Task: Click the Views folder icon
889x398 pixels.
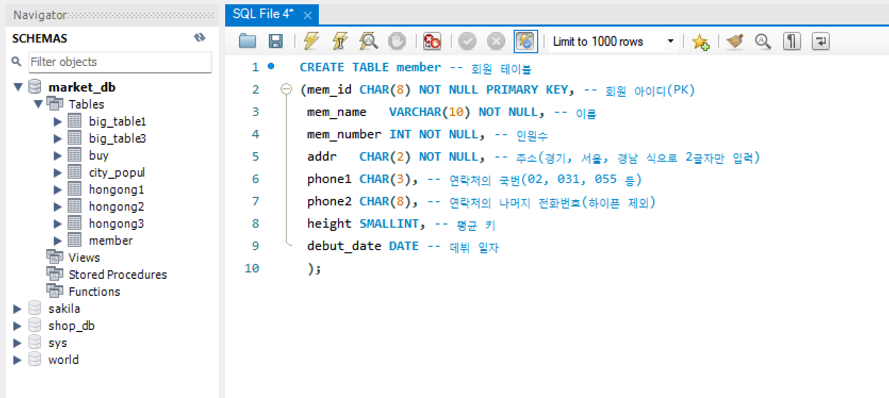Action: (55, 258)
